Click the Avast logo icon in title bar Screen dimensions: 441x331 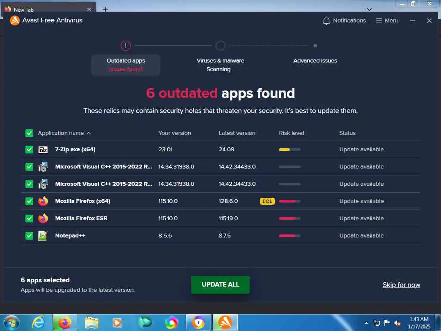pyautogui.click(x=15, y=20)
